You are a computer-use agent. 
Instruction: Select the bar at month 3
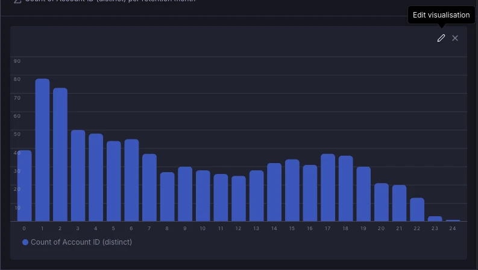click(x=78, y=176)
